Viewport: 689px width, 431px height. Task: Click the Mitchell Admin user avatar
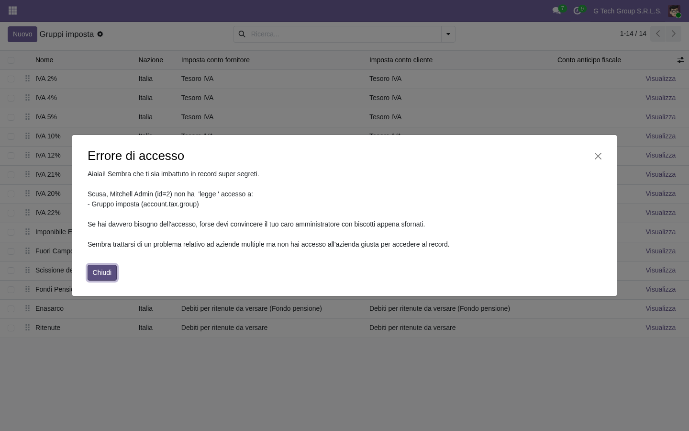point(674,11)
